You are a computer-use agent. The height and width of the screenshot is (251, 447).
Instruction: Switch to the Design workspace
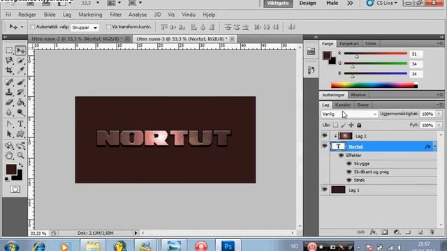pos(307,3)
